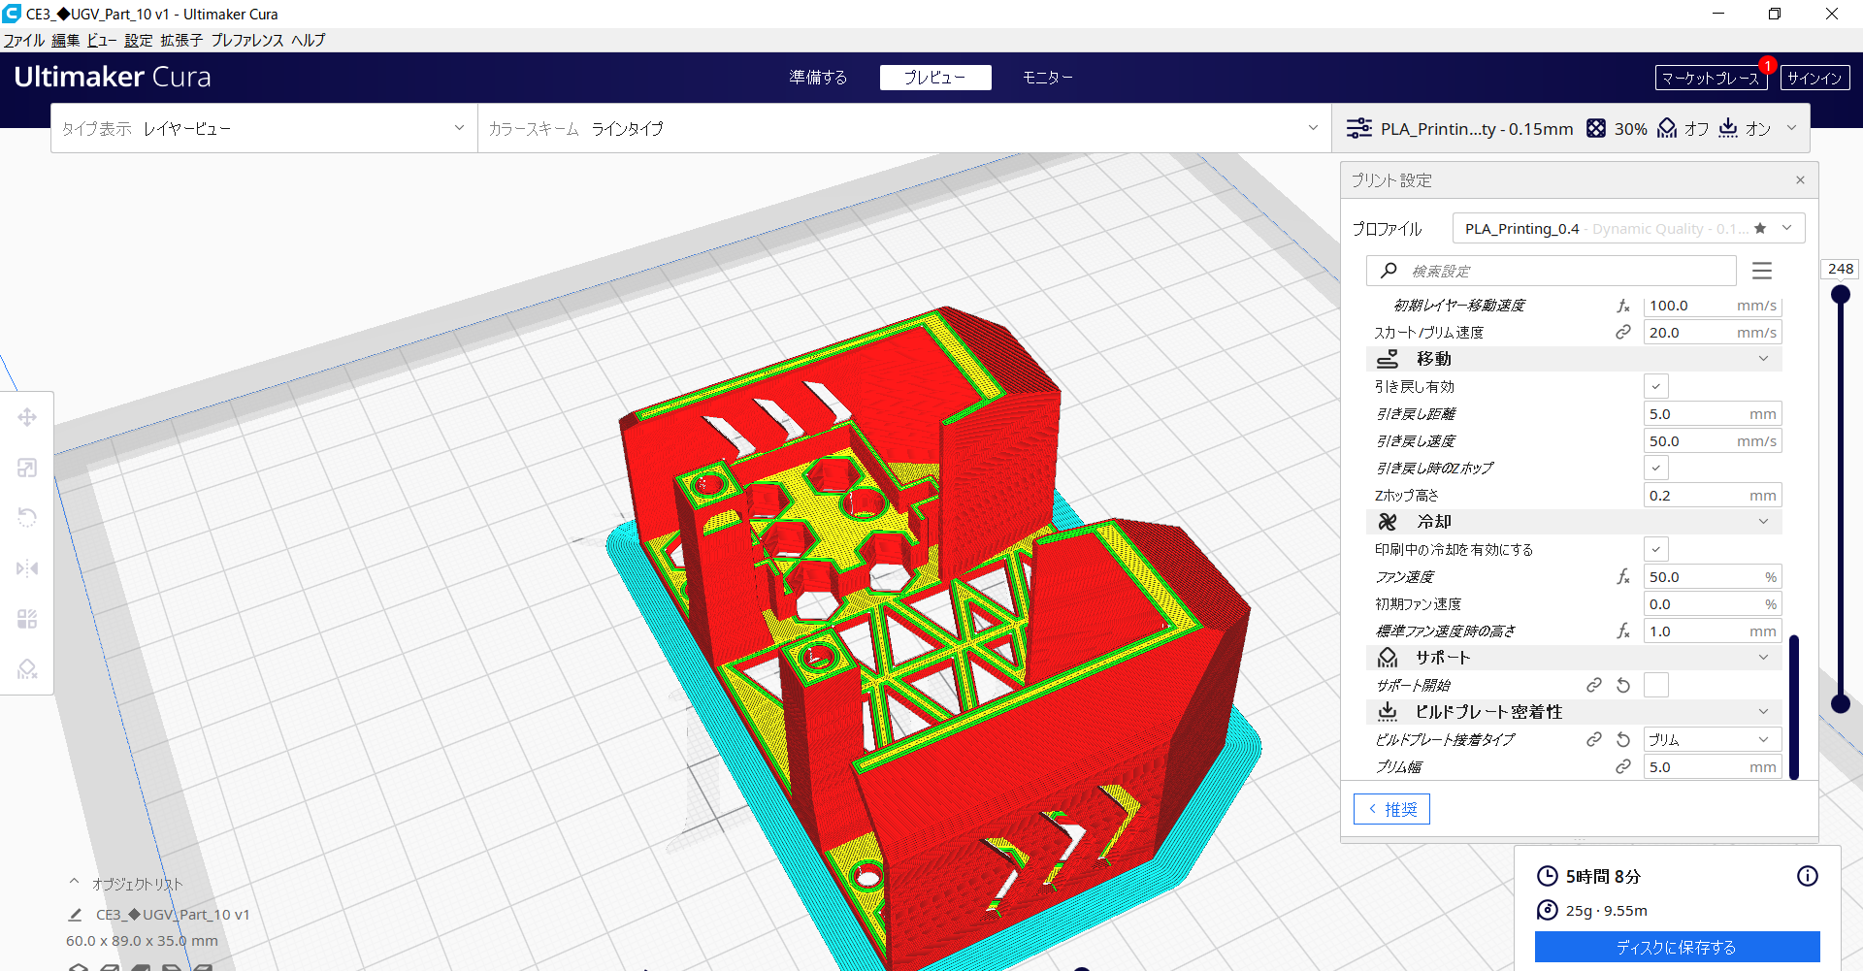Viewport: 1863px width, 971px height.
Task: Open the プロファイル PLA_Printing_0.4 dropdown
Action: click(1629, 228)
